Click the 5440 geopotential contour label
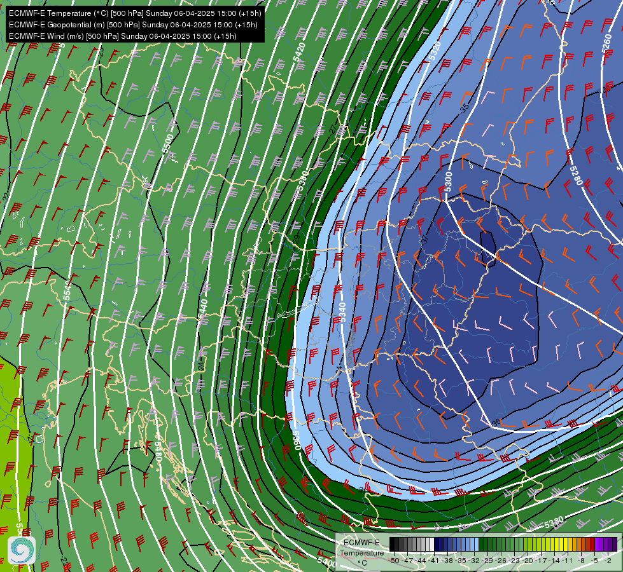Viewport: 623px width, 572px height. coord(203,310)
